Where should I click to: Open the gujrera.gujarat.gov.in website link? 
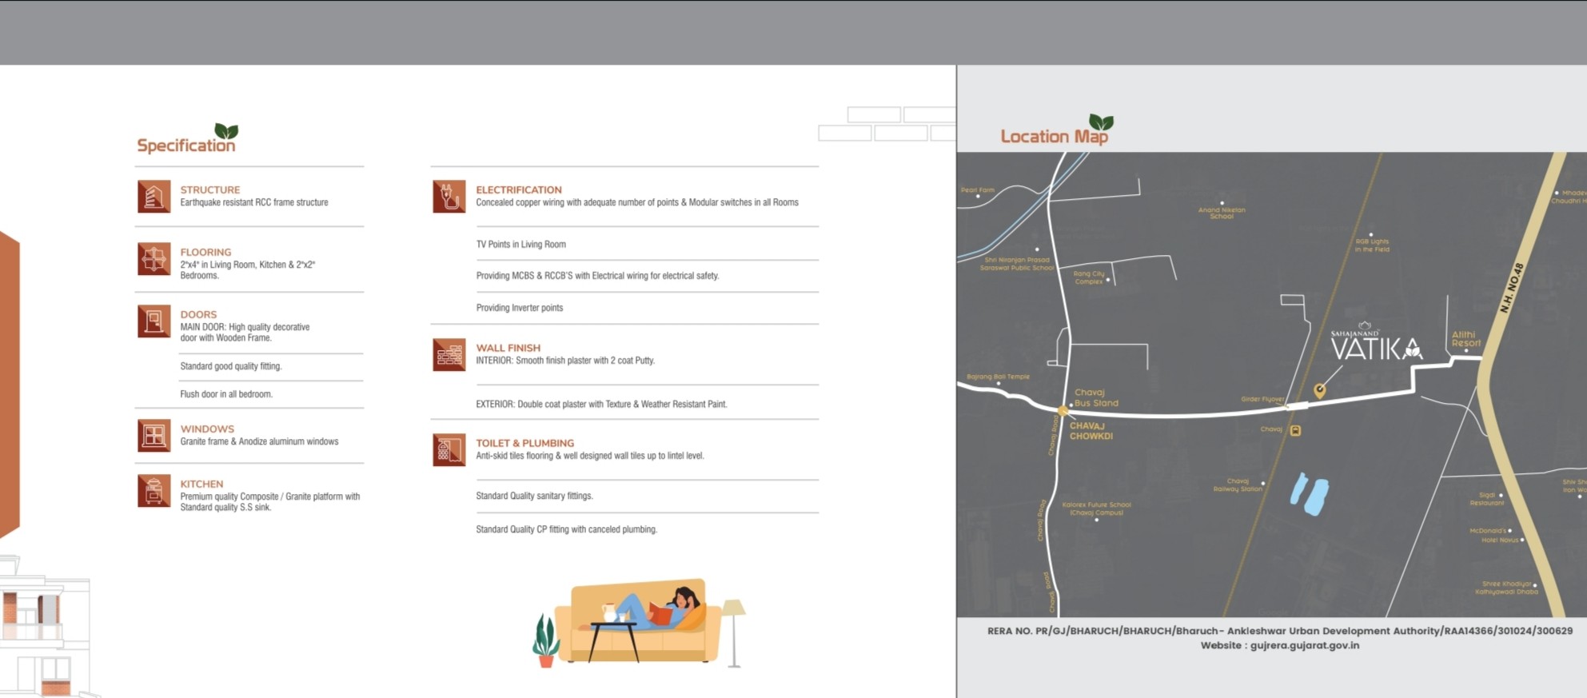click(1304, 645)
